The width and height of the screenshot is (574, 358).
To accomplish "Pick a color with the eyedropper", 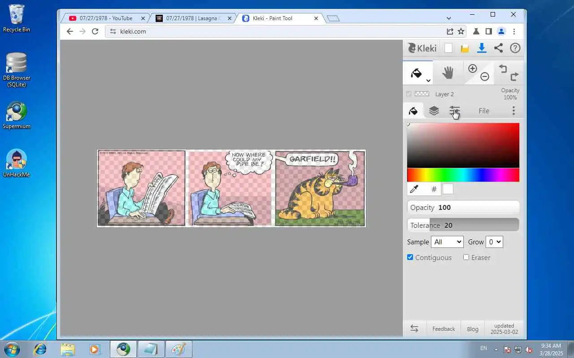I will click(414, 189).
